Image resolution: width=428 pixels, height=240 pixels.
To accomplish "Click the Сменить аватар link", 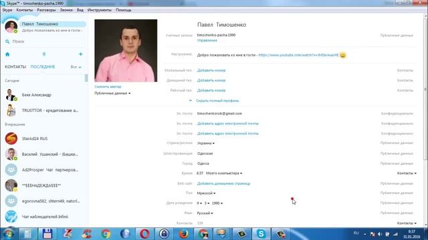I will coord(108,87).
